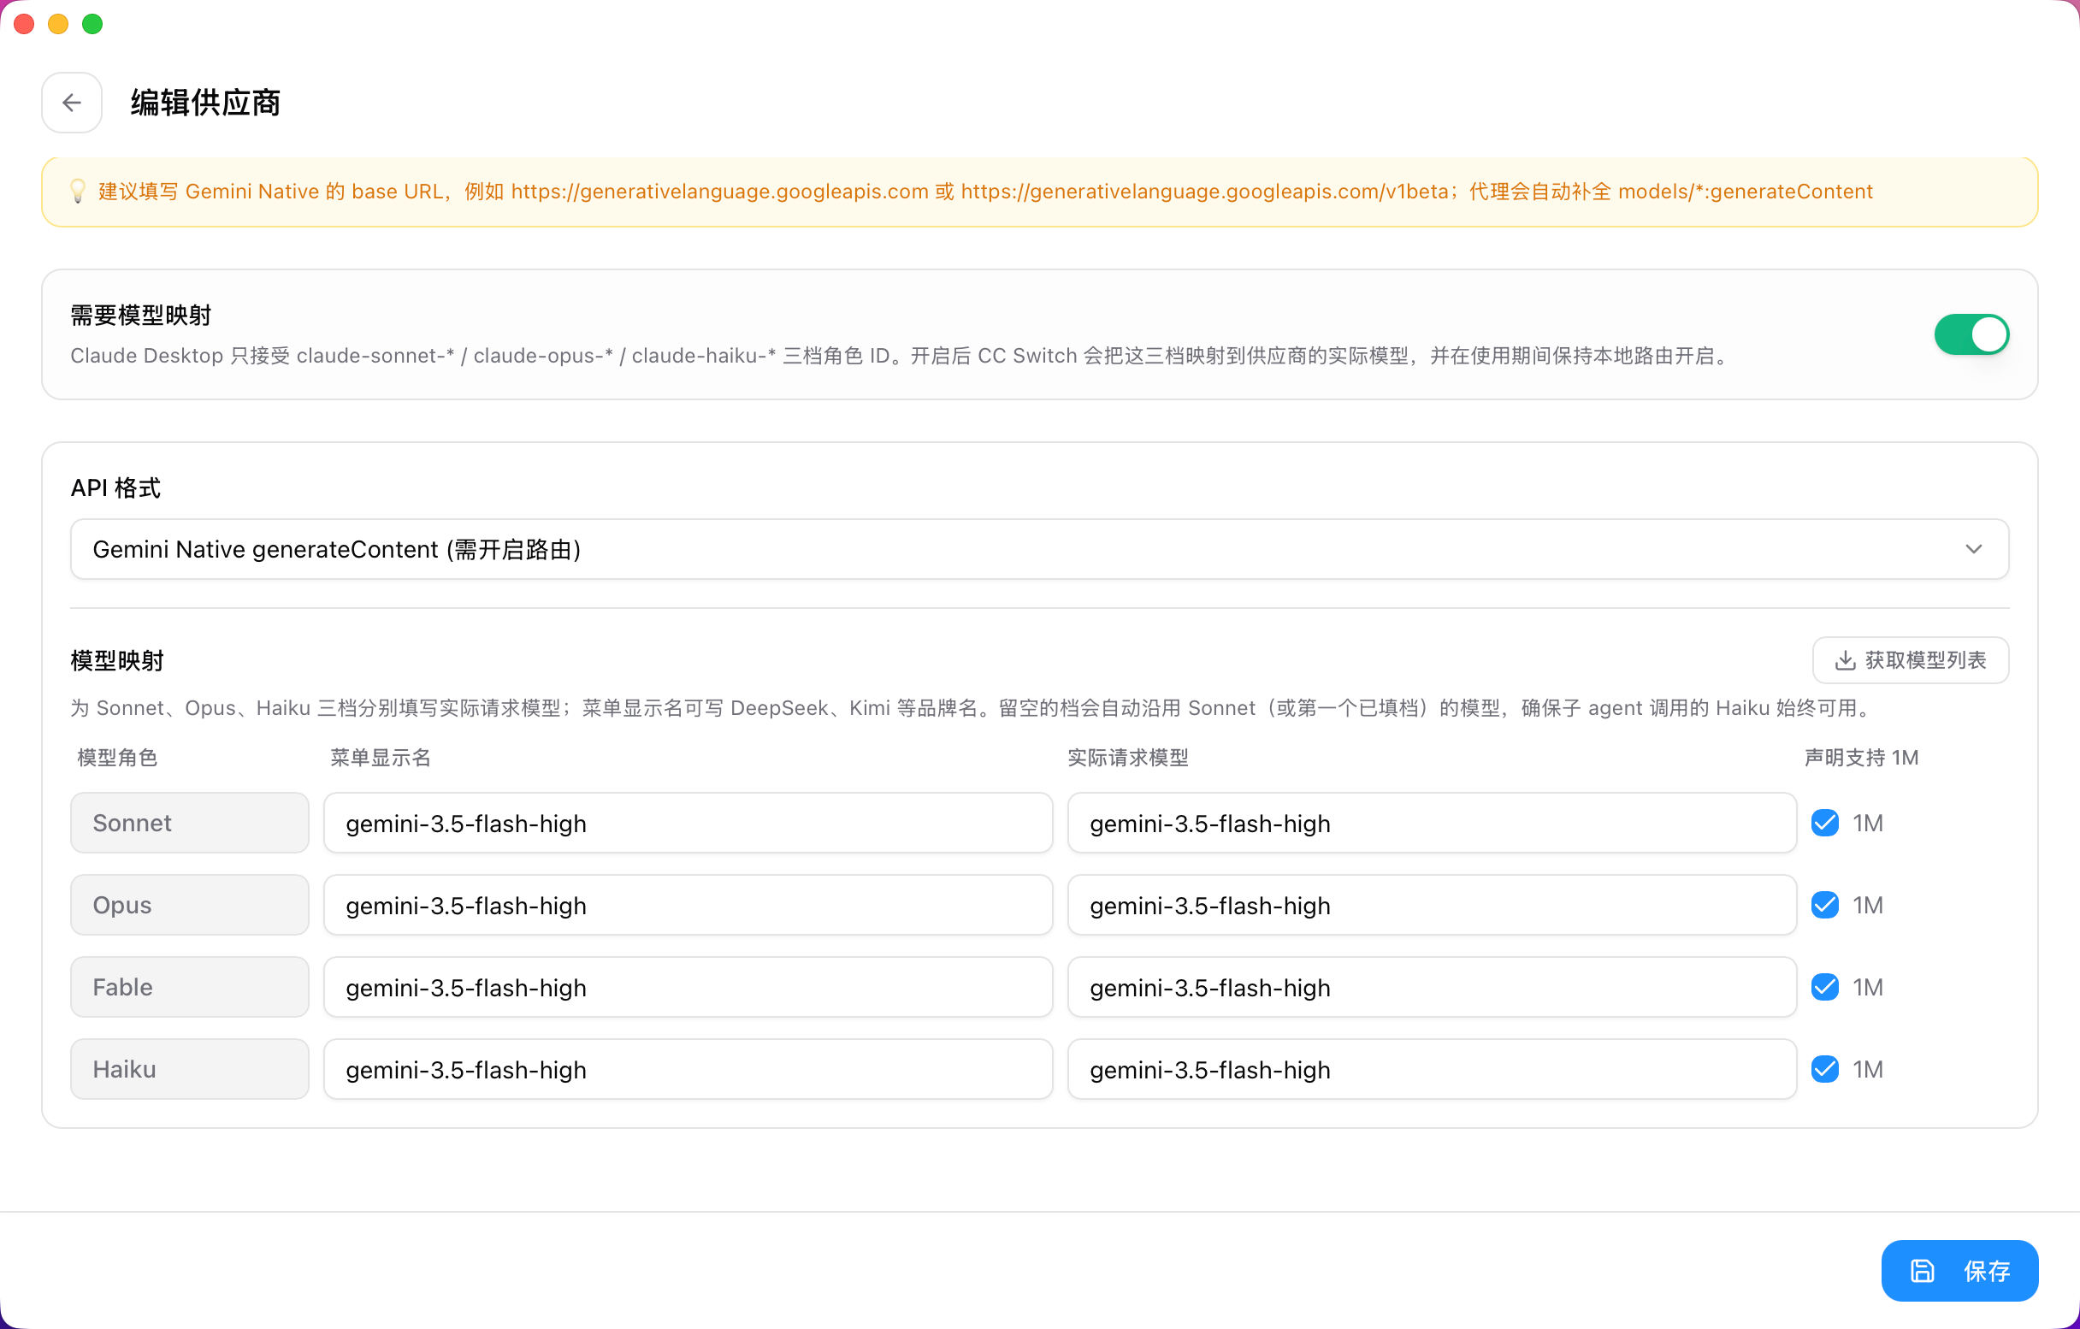
Task: Click the 声明支持 1M column header
Action: (x=1860, y=758)
